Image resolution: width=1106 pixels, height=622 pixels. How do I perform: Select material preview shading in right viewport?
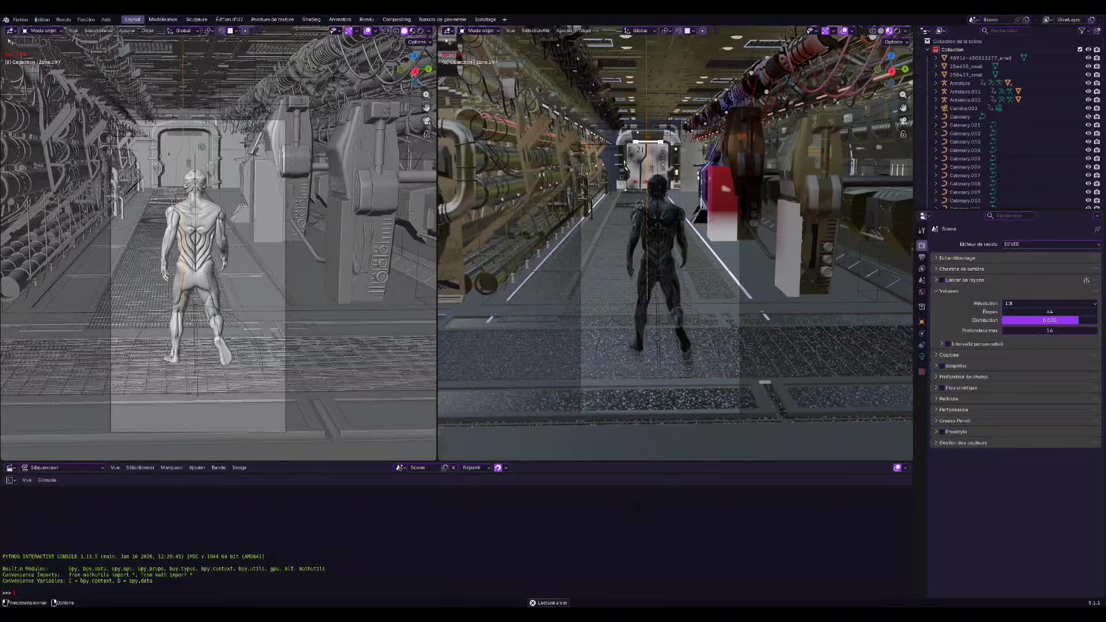[889, 31]
